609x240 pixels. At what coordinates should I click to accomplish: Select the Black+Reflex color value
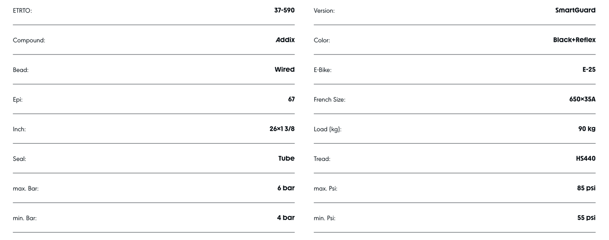click(x=574, y=40)
